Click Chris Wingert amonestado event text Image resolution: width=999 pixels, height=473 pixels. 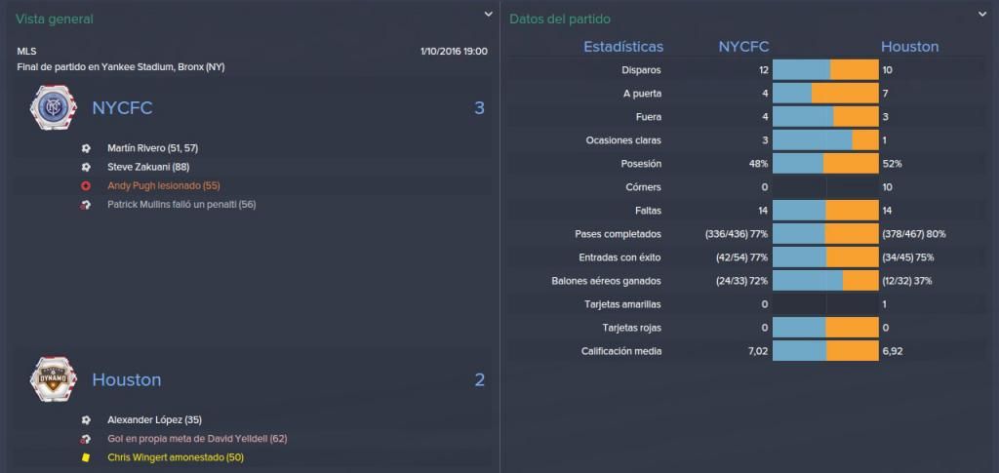pyautogui.click(x=176, y=457)
